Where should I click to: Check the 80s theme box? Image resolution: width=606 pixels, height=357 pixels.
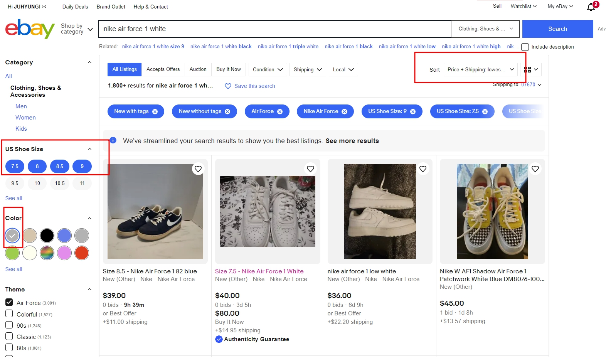[x=9, y=347]
